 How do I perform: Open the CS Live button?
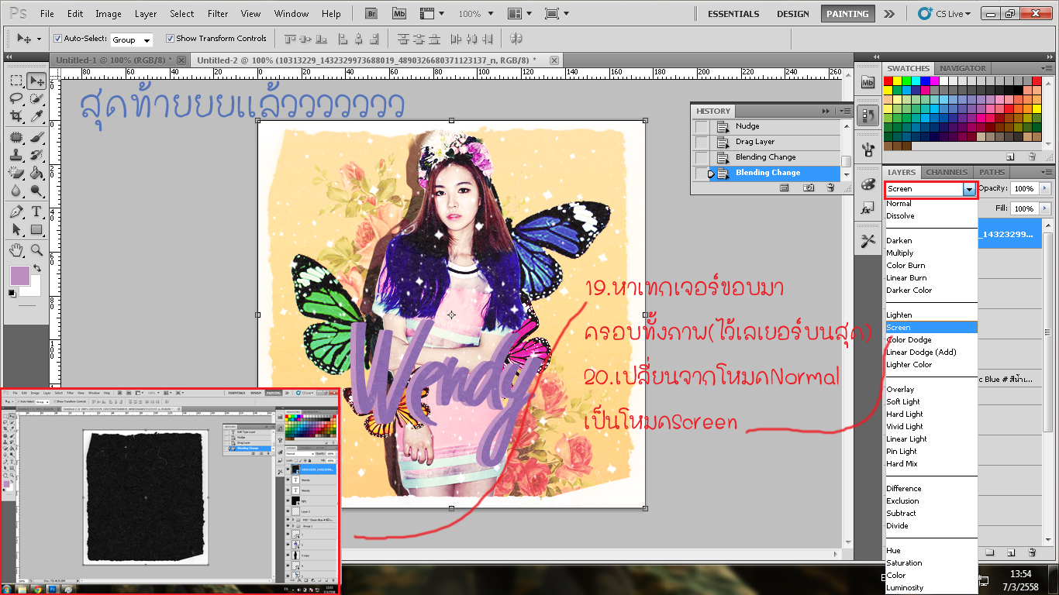(x=944, y=14)
